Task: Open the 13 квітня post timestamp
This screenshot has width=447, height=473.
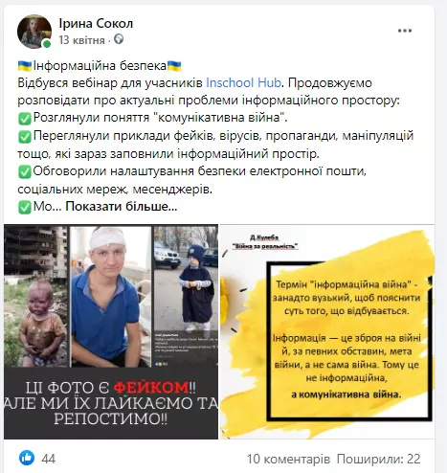Action: click(x=81, y=40)
